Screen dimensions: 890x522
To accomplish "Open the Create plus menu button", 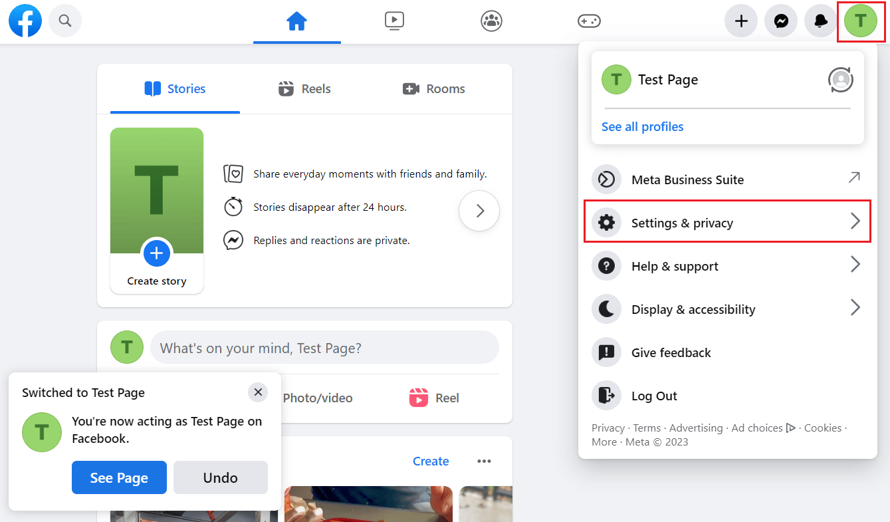I will [x=741, y=21].
